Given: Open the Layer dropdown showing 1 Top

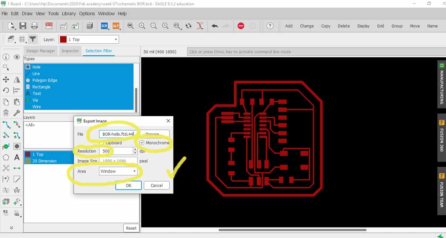Looking at the screenshot, I should (88, 39).
